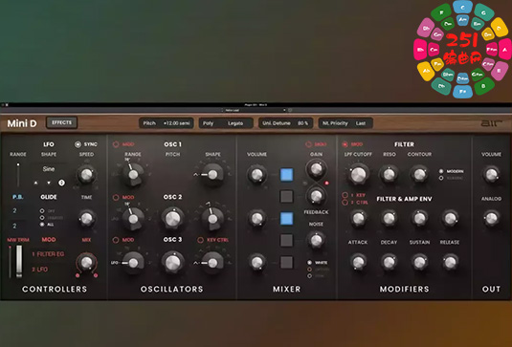Open the EFFECTS page
Image resolution: width=512 pixels, height=347 pixels.
click(x=61, y=123)
